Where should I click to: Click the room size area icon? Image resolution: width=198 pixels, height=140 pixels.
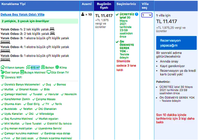[x=28, y=67]
